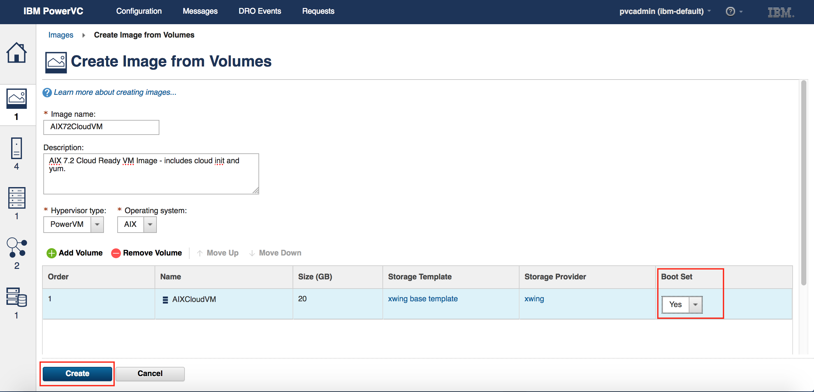Click Add Volume label
The image size is (814, 392).
click(x=81, y=253)
